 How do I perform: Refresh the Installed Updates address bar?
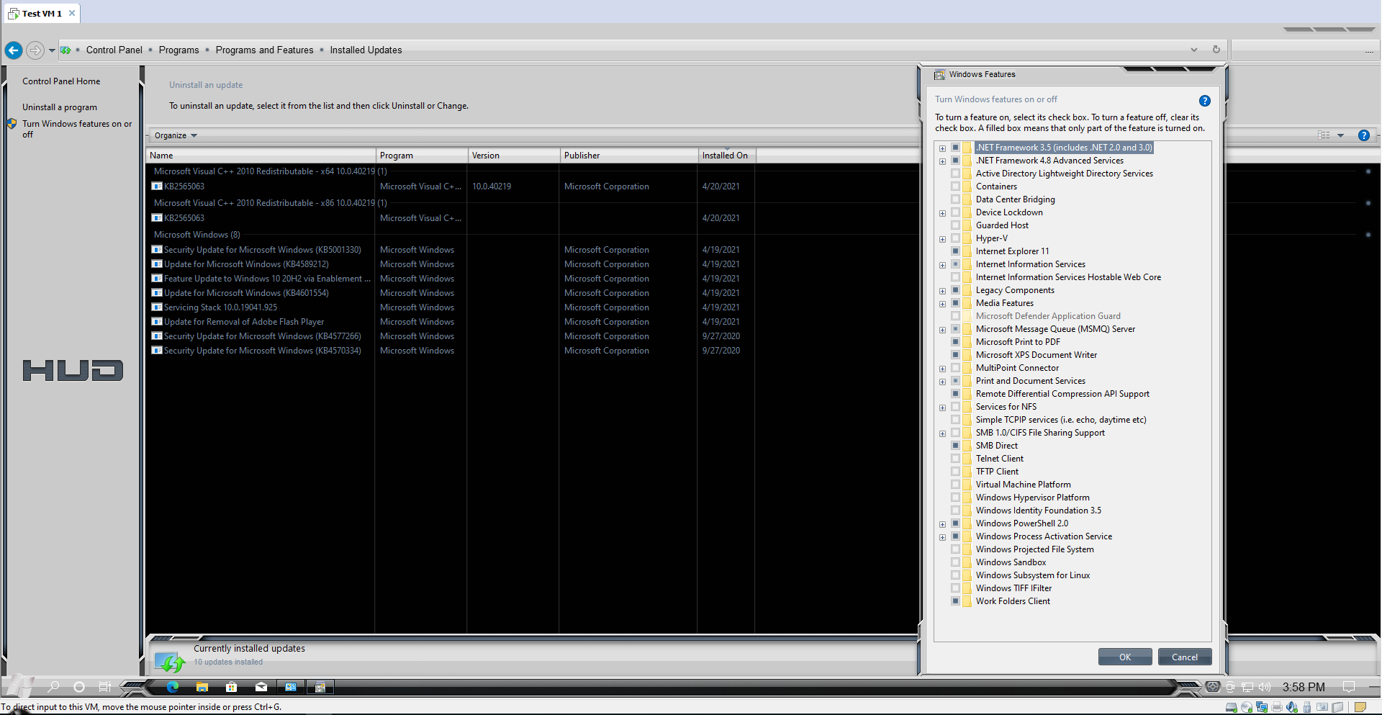point(1216,50)
